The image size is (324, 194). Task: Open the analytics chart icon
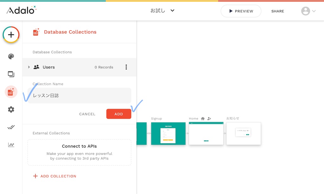(x=11, y=145)
